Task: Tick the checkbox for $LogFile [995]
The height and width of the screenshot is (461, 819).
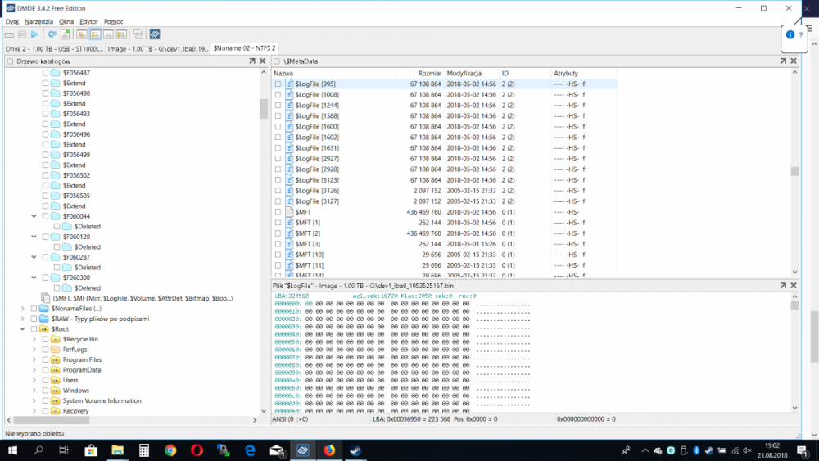Action: coord(278,84)
